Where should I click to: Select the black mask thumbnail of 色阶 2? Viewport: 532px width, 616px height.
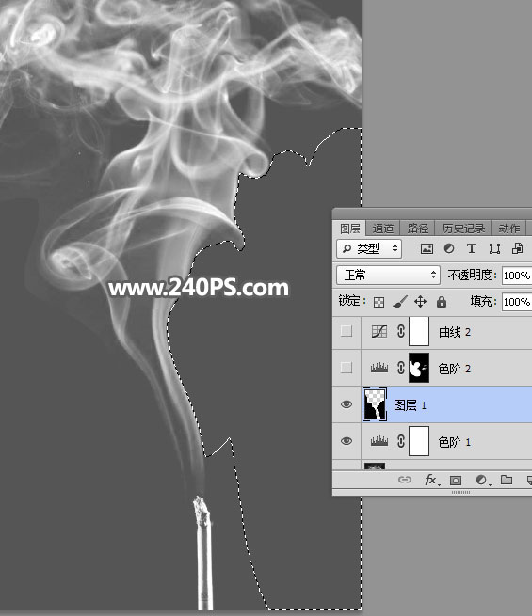pyautogui.click(x=419, y=368)
